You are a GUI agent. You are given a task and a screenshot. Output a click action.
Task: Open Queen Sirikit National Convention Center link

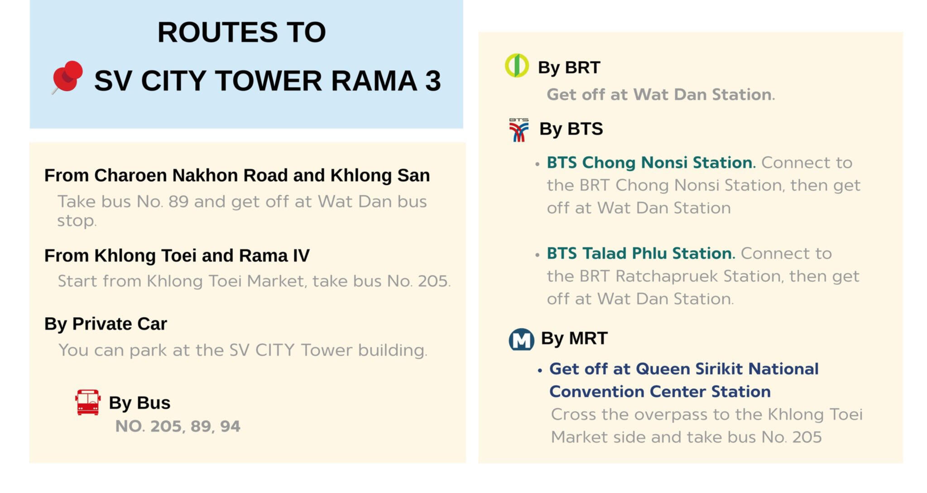click(x=683, y=380)
